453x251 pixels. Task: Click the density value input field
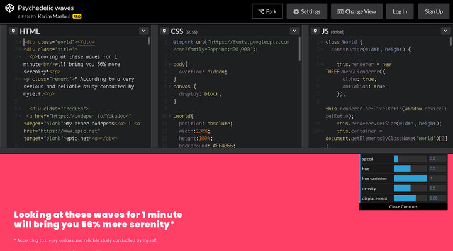click(x=439, y=188)
